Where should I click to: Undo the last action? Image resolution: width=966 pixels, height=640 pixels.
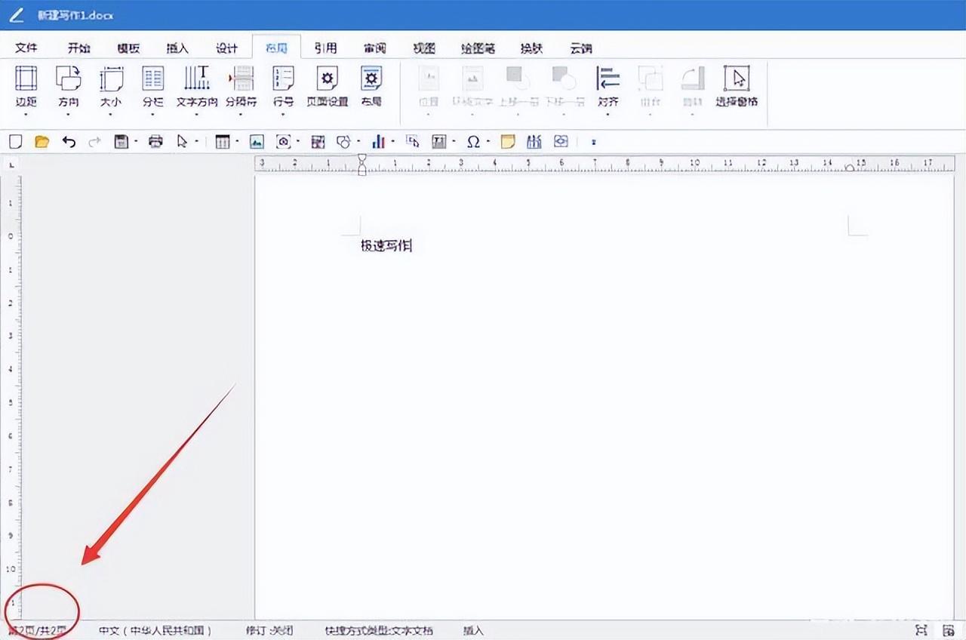point(69,141)
